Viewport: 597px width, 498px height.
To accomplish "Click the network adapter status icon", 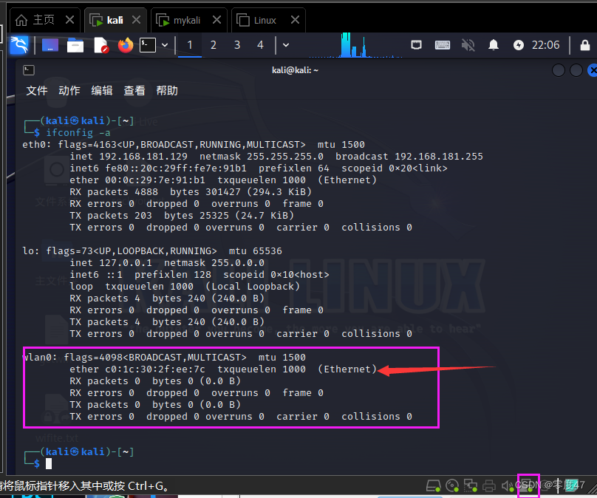I will pos(471,485).
